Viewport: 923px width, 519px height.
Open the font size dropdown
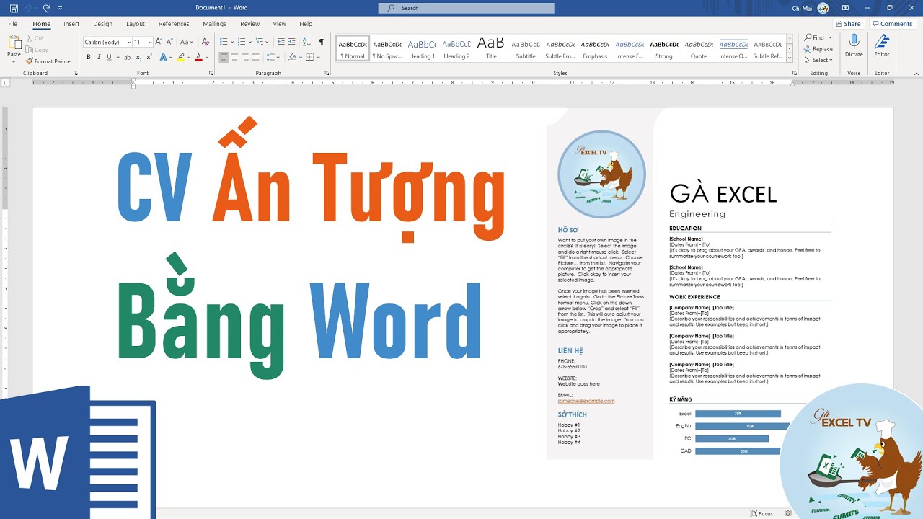[x=150, y=43]
